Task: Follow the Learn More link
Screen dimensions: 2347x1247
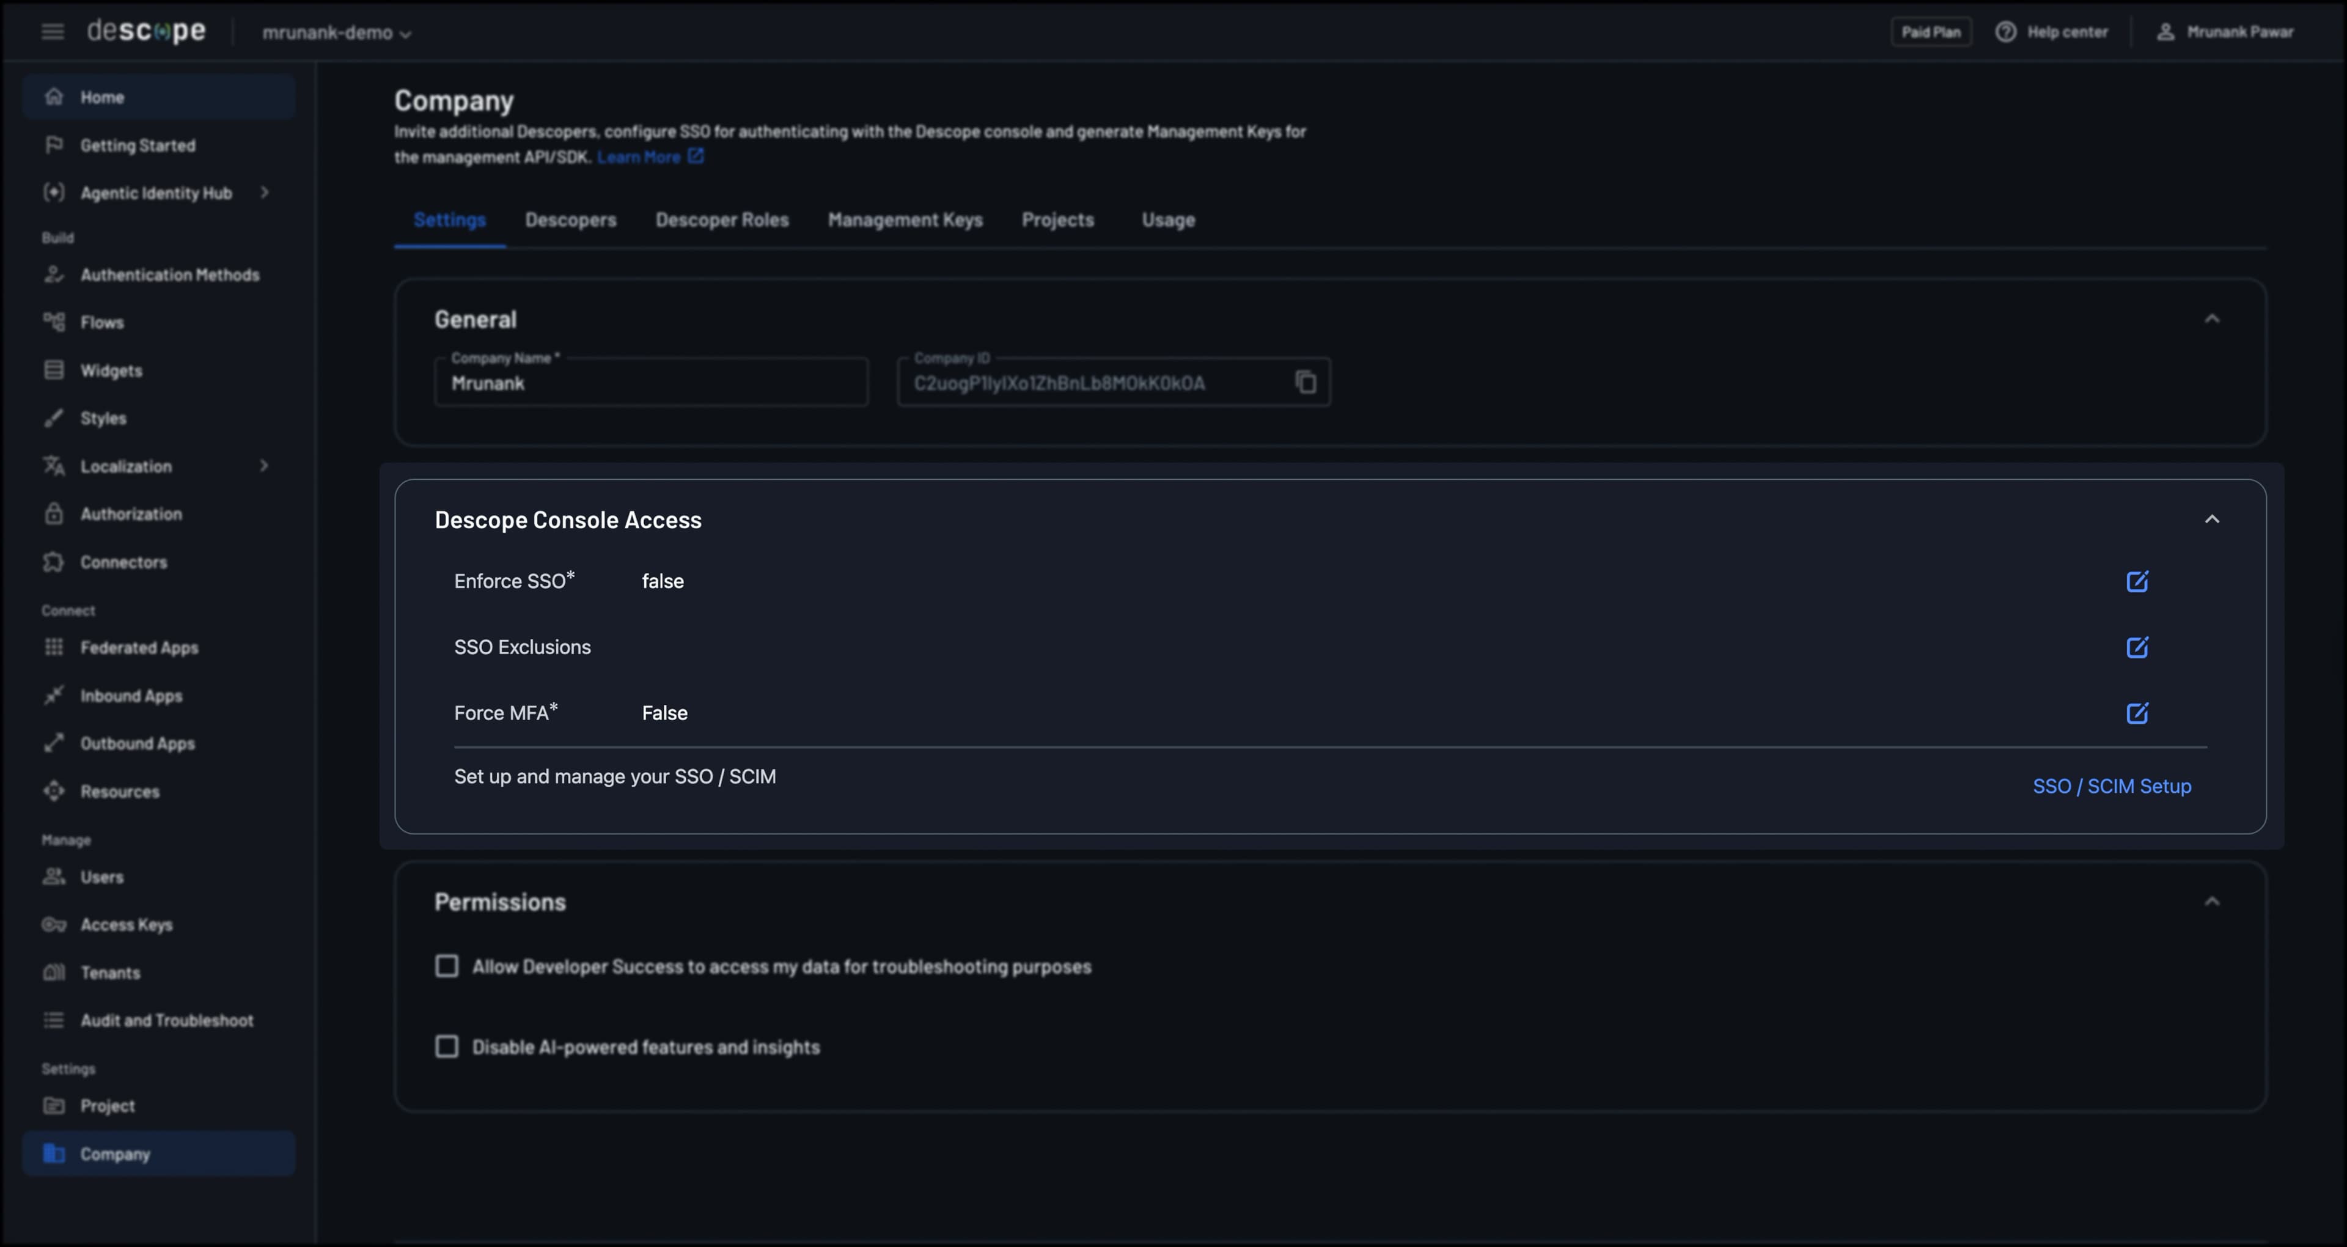Action: coord(650,156)
